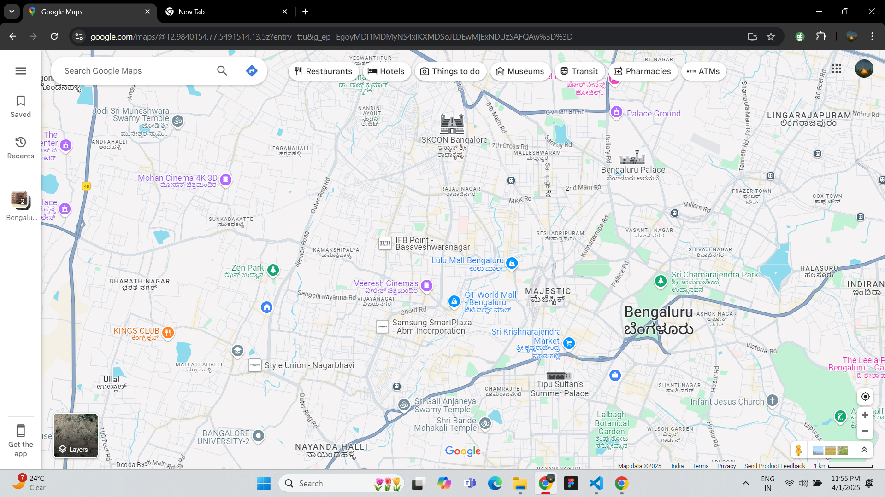Viewport: 885px width, 497px height.
Task: Open a new browser tab
Action: coord(305,12)
